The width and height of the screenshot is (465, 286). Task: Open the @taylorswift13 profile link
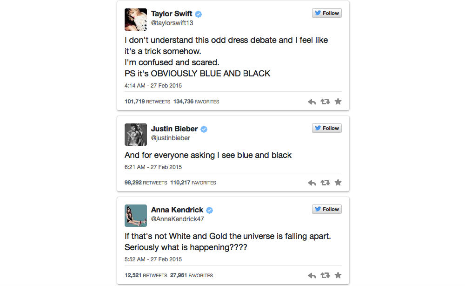[x=172, y=22]
